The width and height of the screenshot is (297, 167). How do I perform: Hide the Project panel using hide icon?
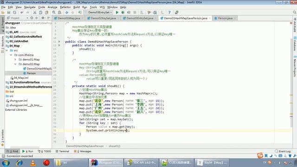pos(49,18)
